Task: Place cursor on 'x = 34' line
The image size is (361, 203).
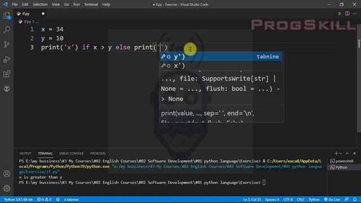Action: (52, 29)
